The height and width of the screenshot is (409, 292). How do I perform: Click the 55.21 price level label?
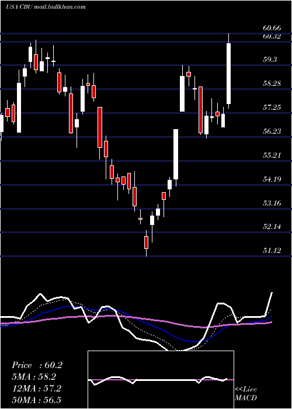tap(272, 155)
